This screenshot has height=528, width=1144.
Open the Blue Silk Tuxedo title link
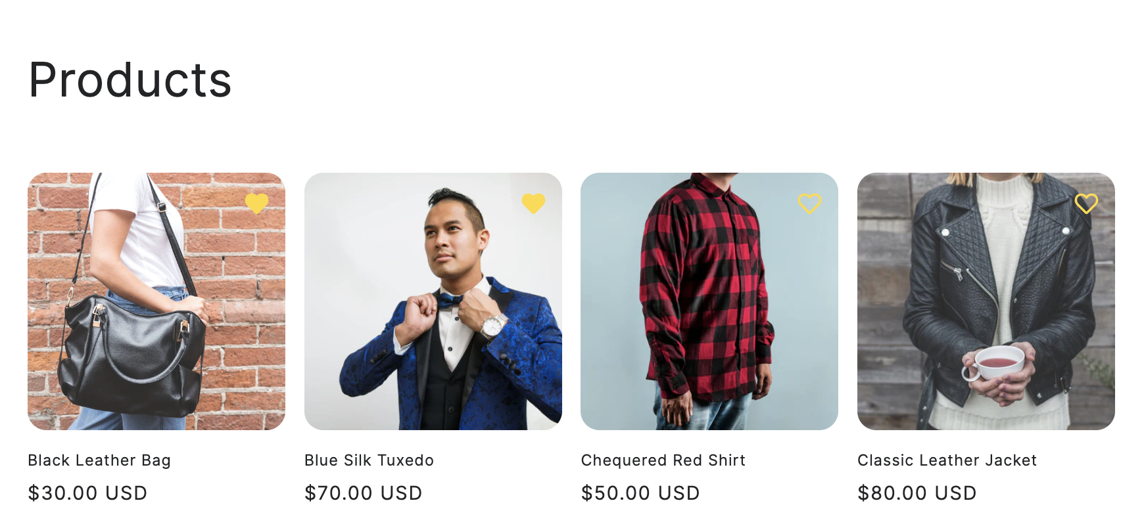point(369,460)
